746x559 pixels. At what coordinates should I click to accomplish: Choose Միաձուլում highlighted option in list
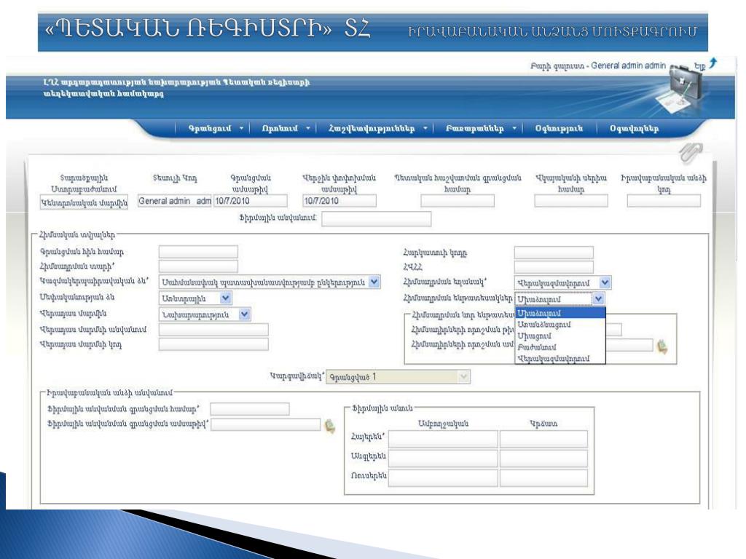(x=560, y=313)
